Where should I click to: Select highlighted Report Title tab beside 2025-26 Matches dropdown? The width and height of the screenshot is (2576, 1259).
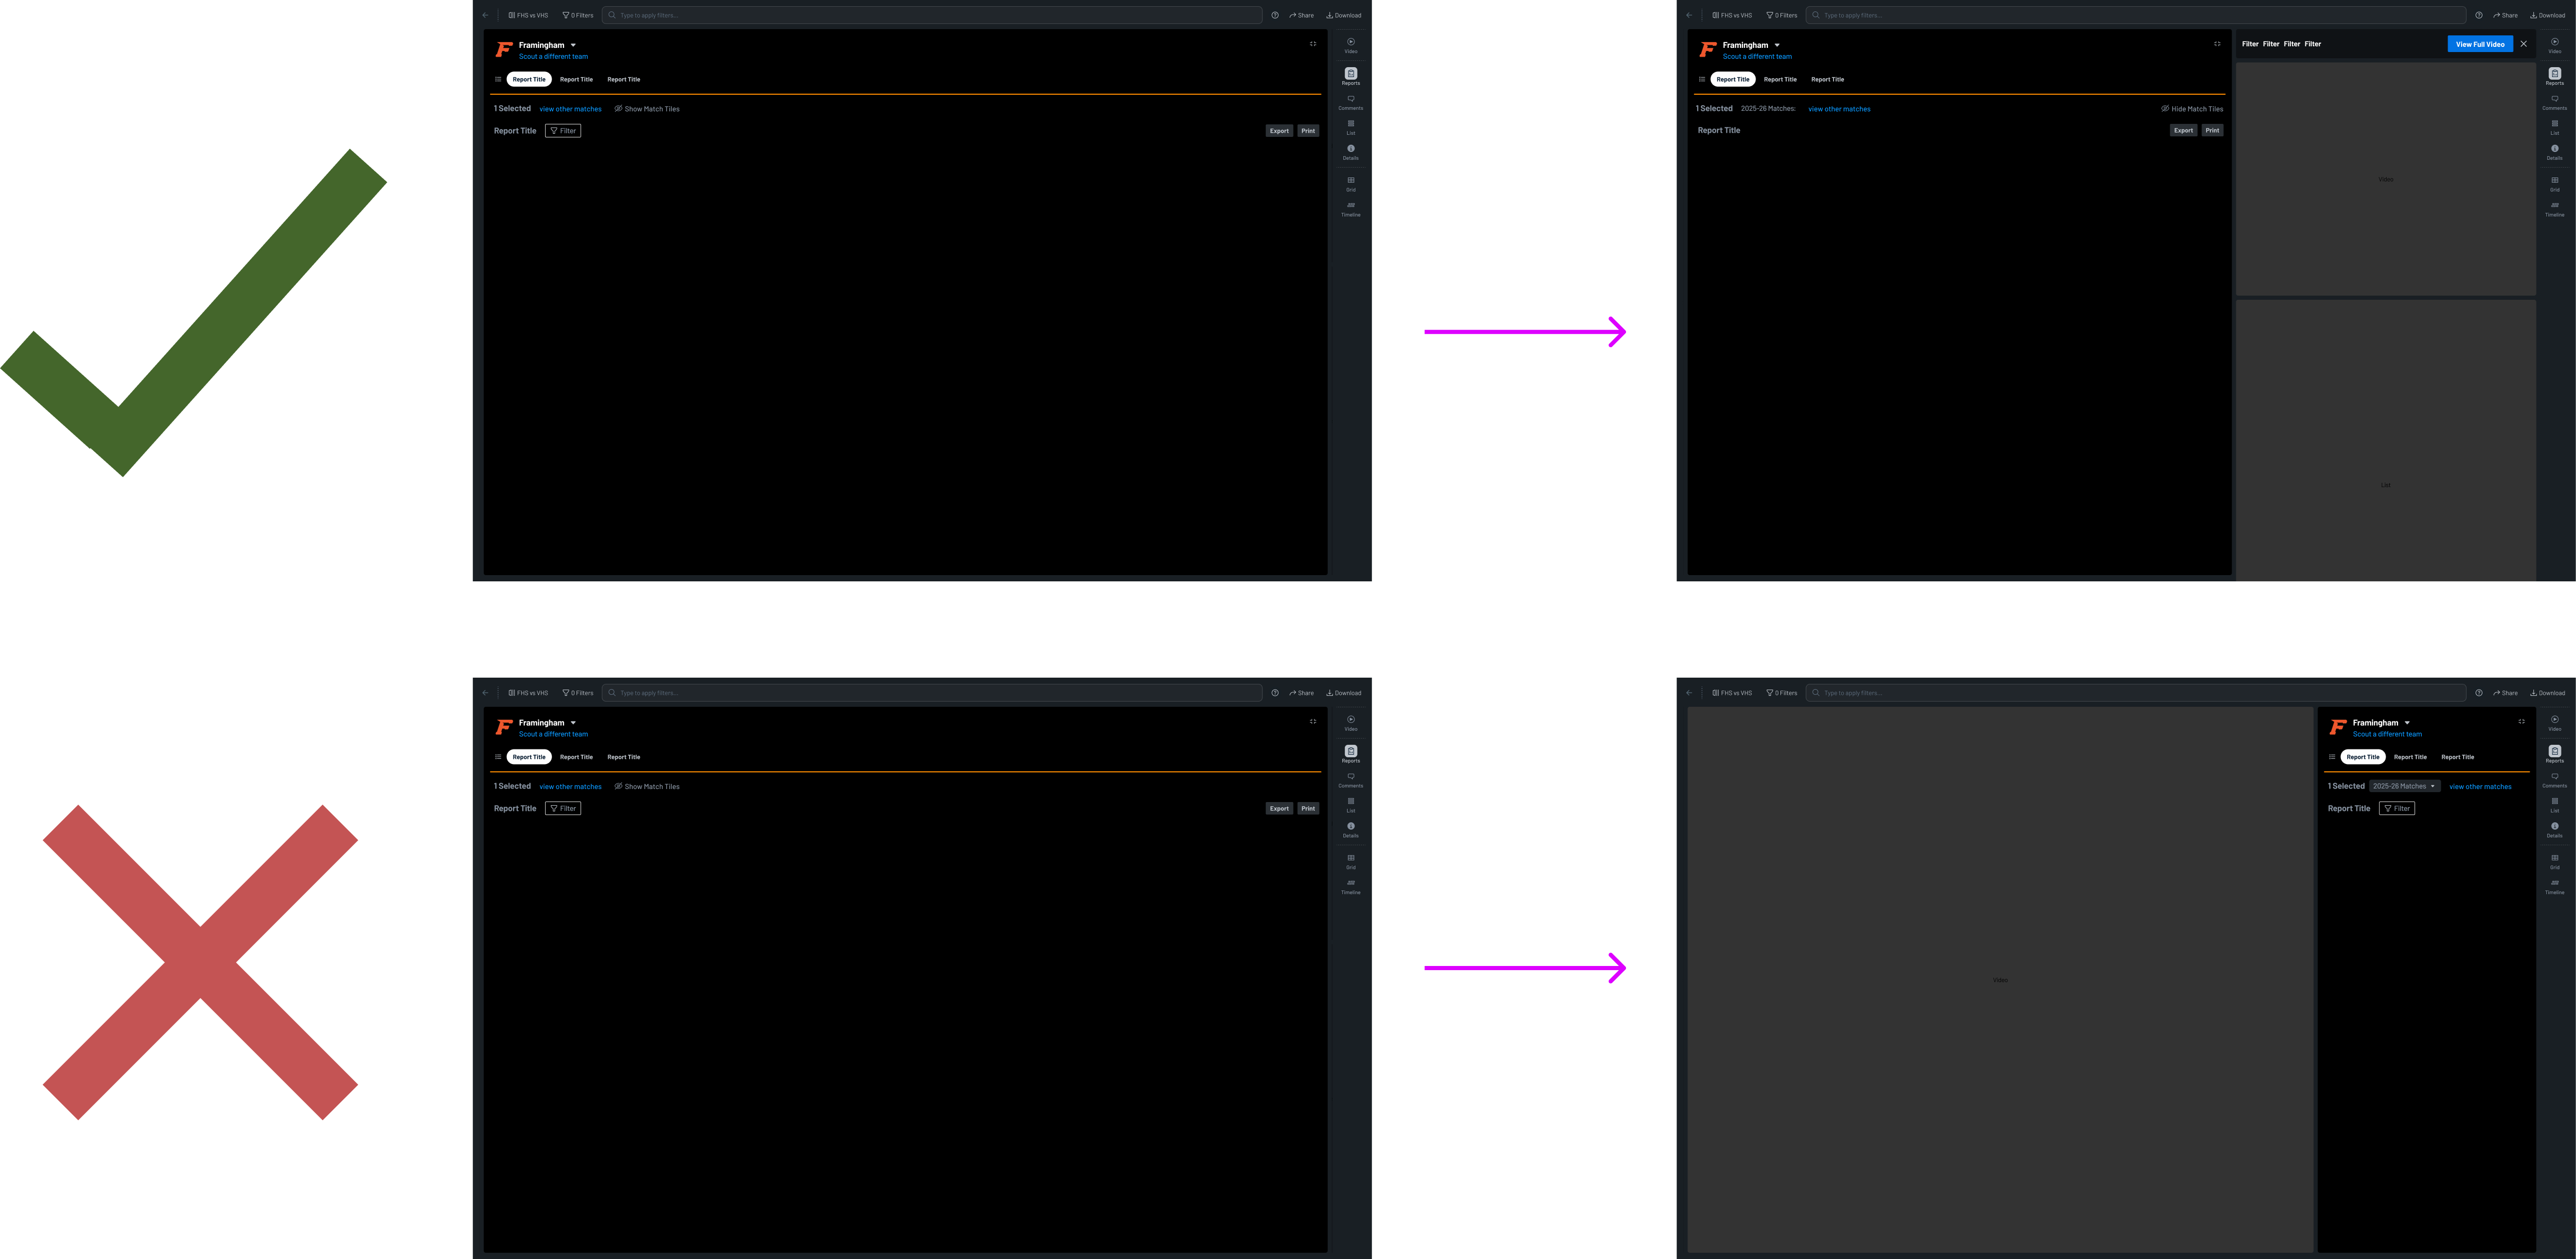[2363, 757]
